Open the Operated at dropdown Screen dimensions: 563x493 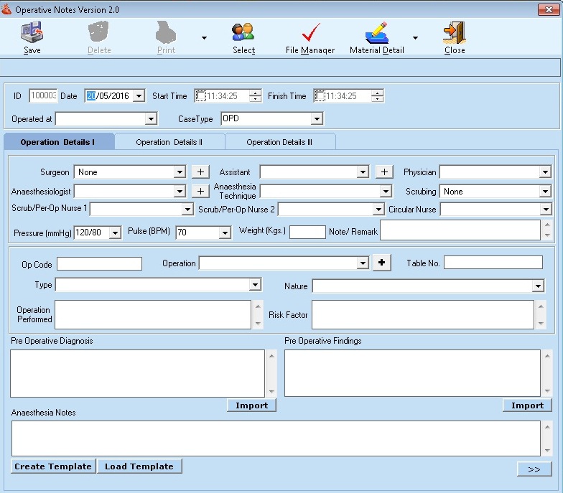click(x=151, y=119)
